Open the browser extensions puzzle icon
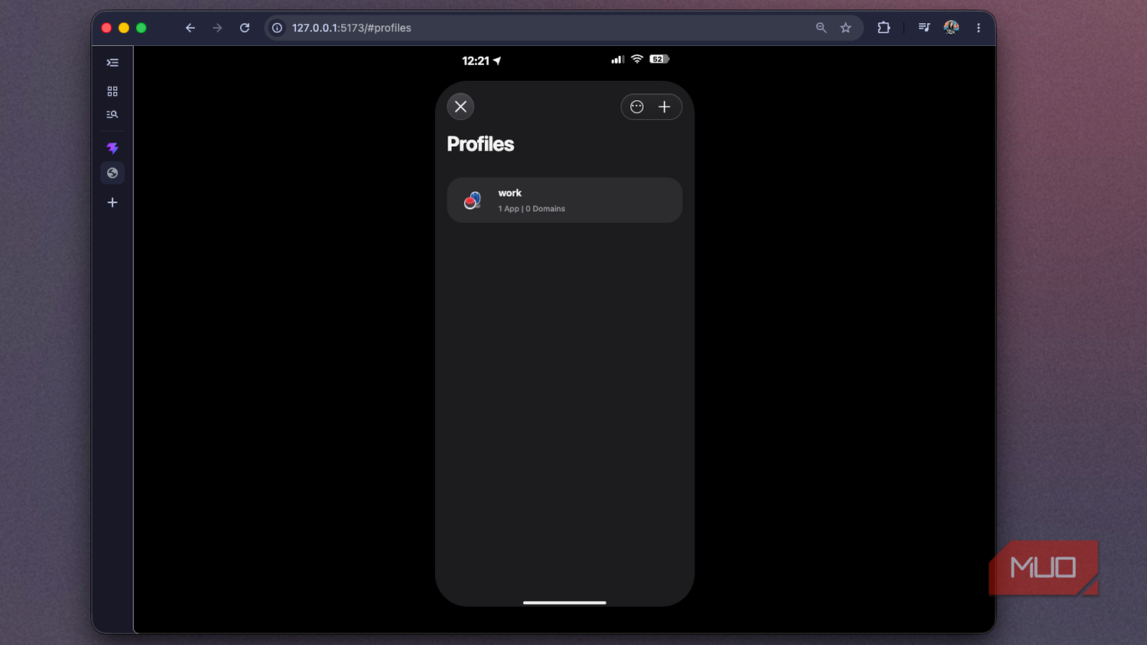The image size is (1147, 645). [x=884, y=28]
